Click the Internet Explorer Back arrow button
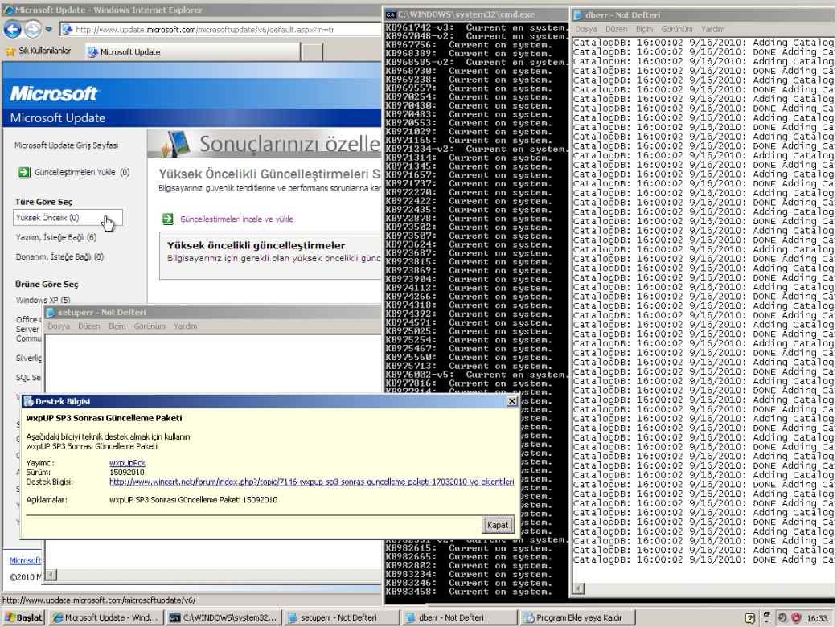This screenshot has width=837, height=627. 12,30
